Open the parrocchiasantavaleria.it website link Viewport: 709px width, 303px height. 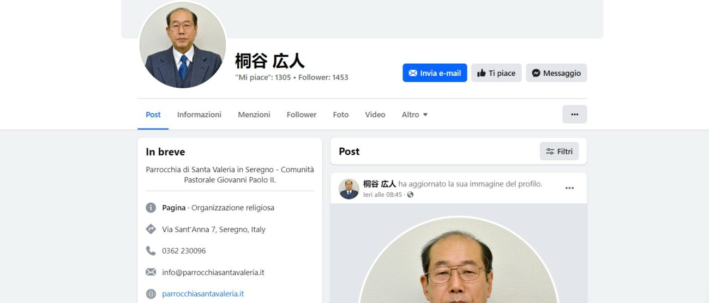[x=203, y=294]
